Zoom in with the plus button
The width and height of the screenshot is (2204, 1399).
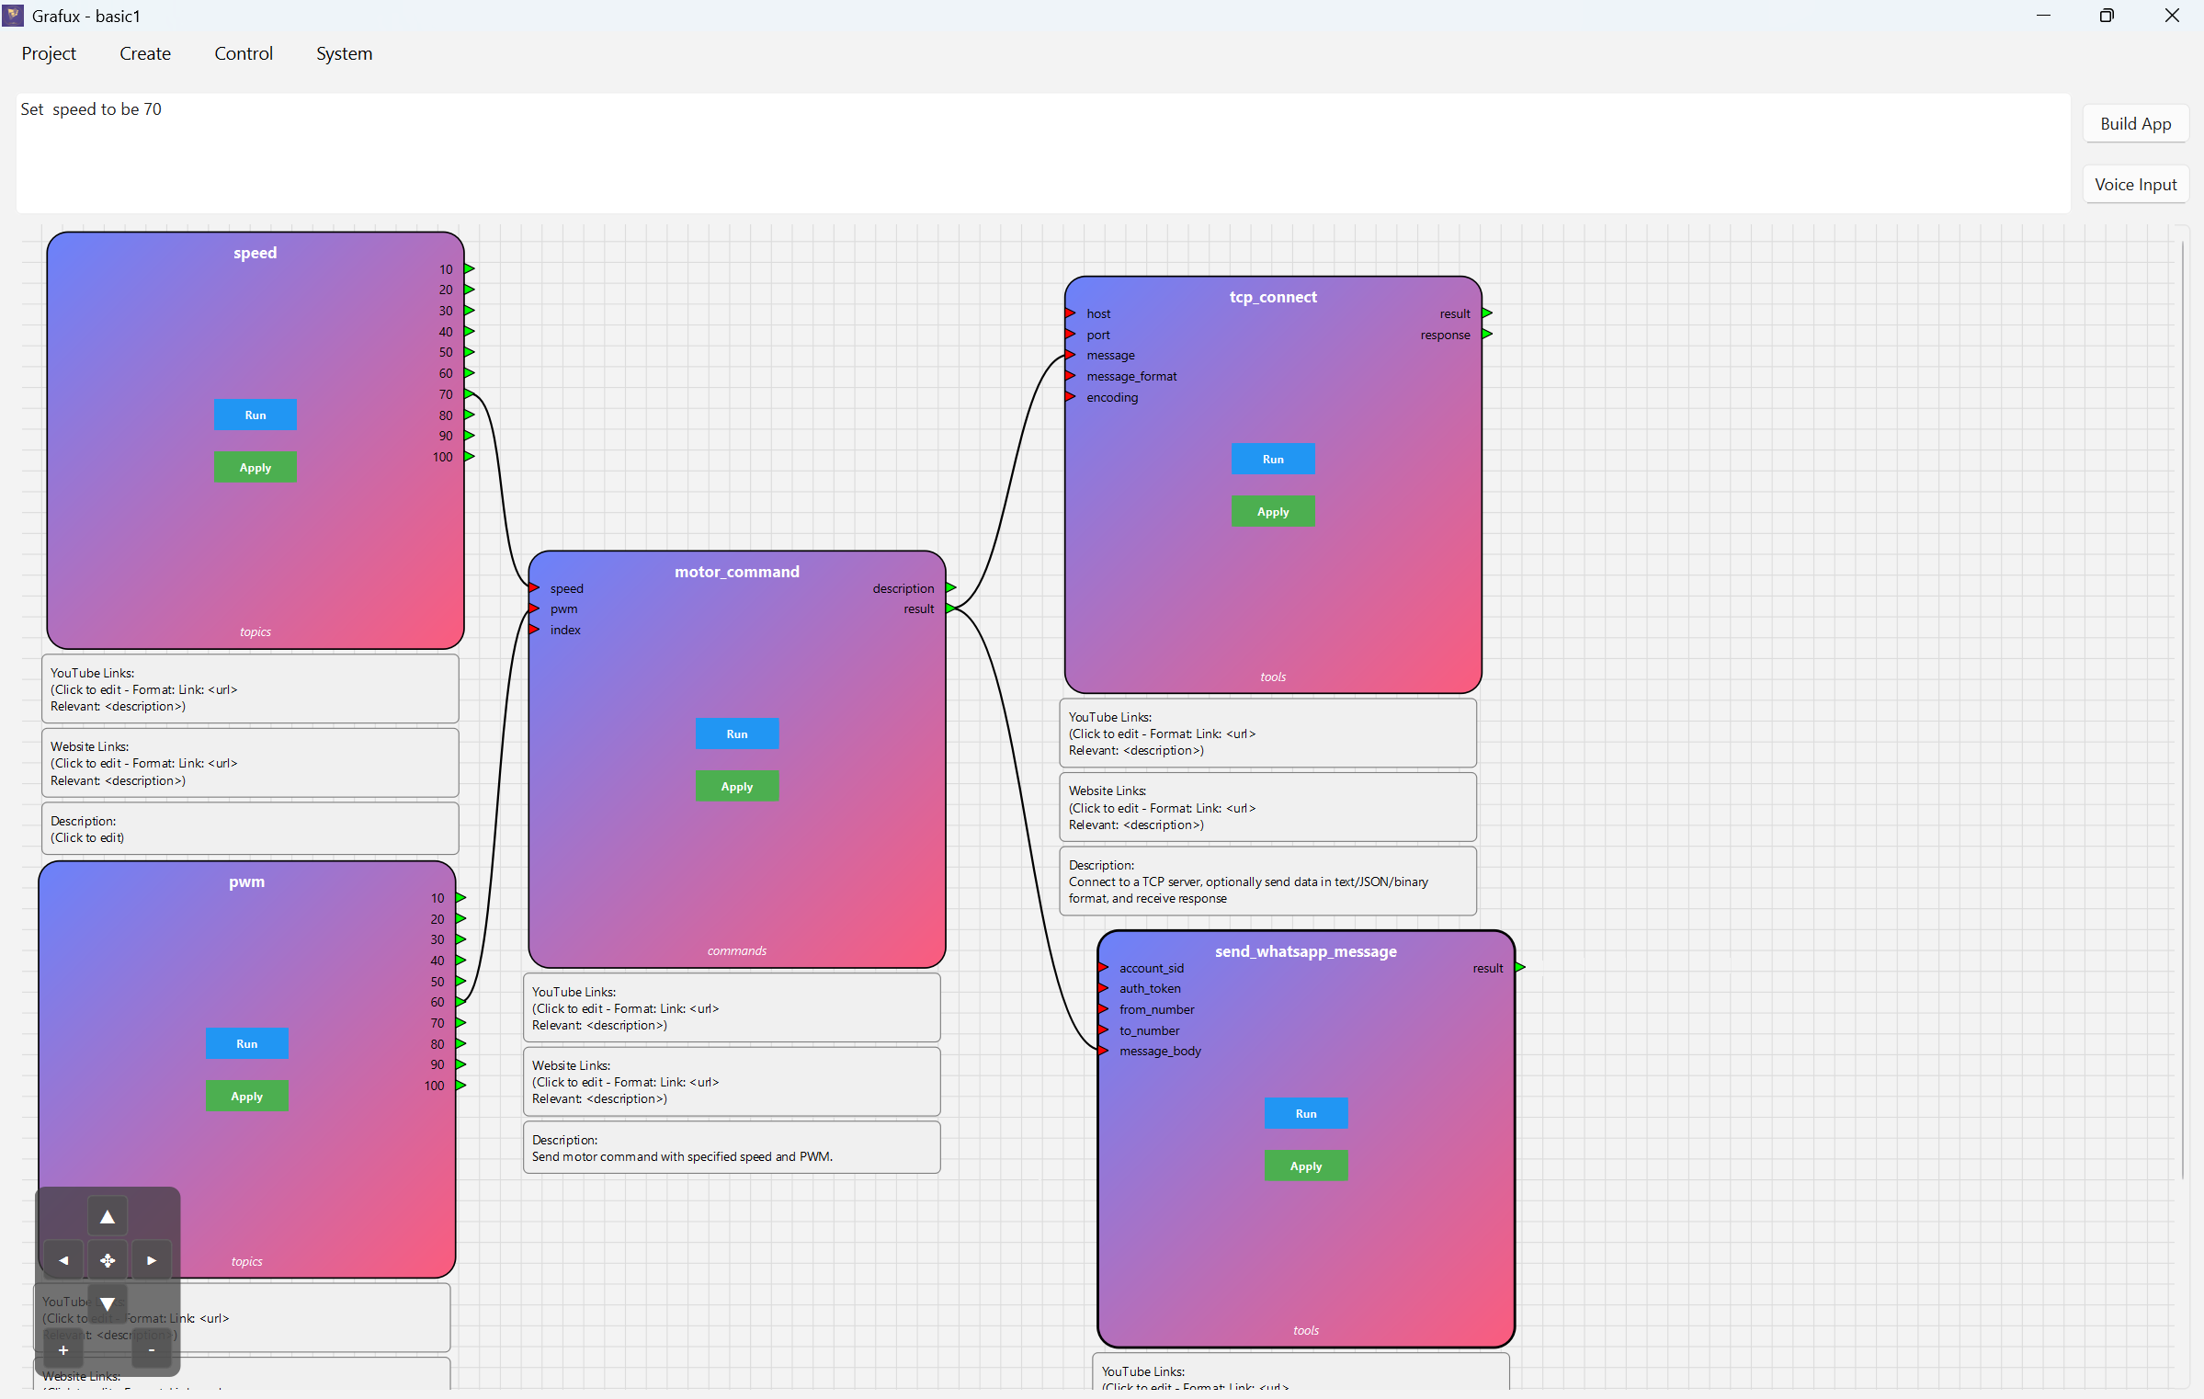[x=63, y=1350]
